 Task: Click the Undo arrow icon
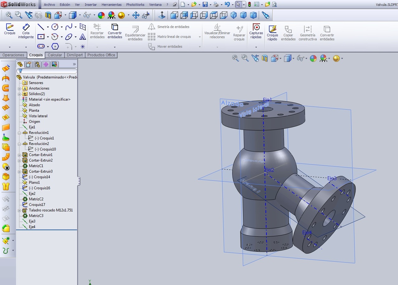[x=227, y=4]
